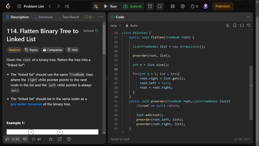The height and width of the screenshot is (146, 259).
Task: Open the debugger icon beside Run
Action: coord(96,6)
